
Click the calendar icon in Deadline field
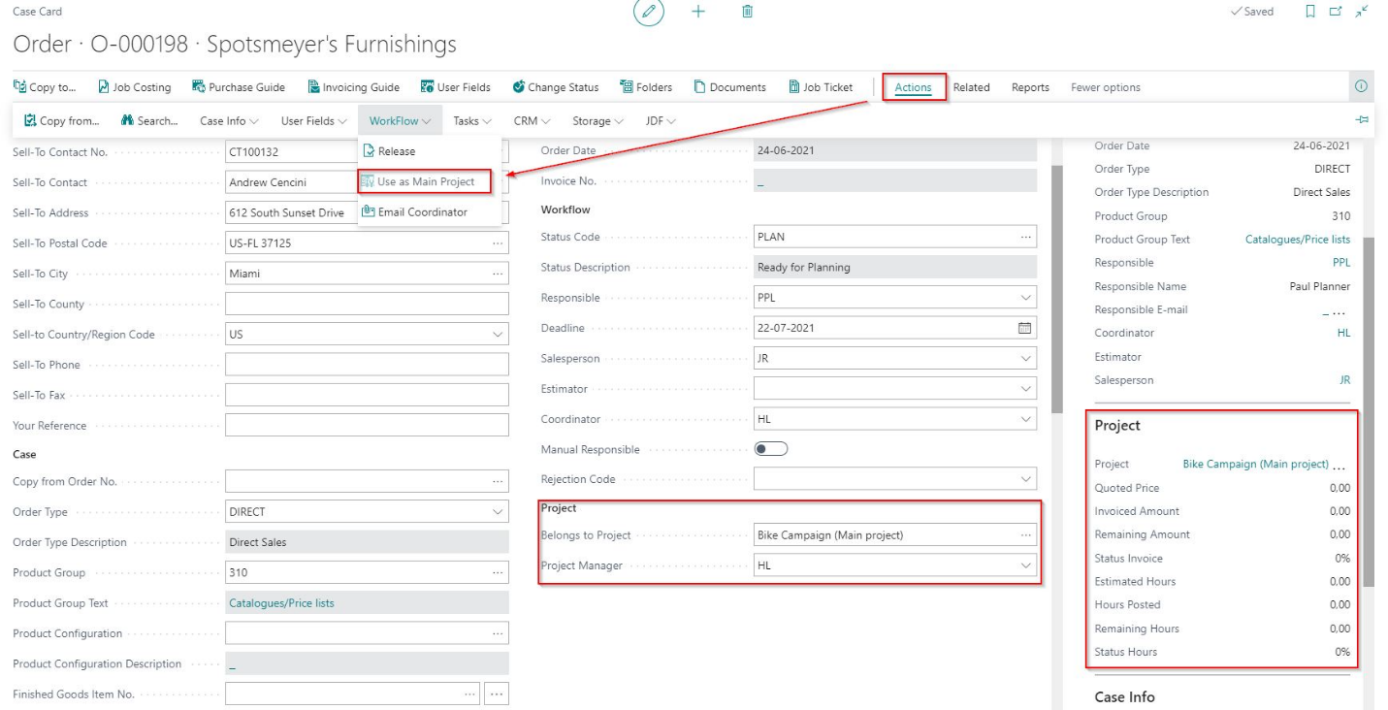coord(1024,328)
